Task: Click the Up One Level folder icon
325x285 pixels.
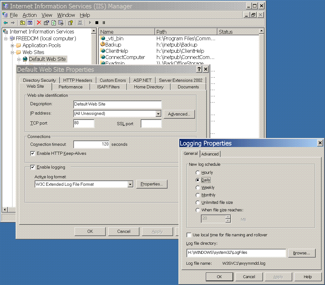Action: tap(22, 23)
